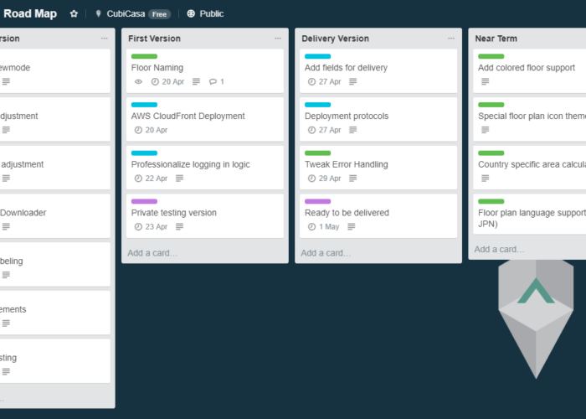Click the 23 Apr due date badge
Image resolution: width=586 pixels, height=419 pixels.
151,226
